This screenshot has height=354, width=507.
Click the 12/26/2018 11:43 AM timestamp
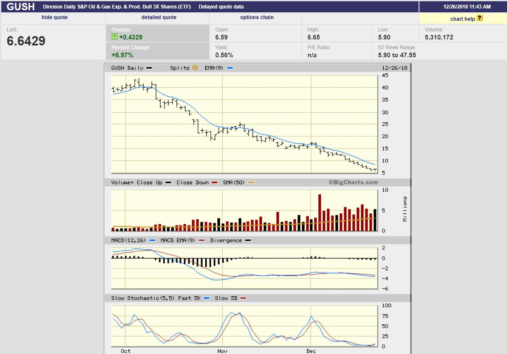tap(467, 6)
